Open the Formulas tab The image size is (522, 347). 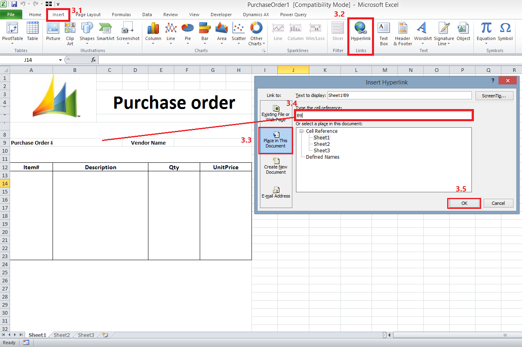tap(121, 15)
